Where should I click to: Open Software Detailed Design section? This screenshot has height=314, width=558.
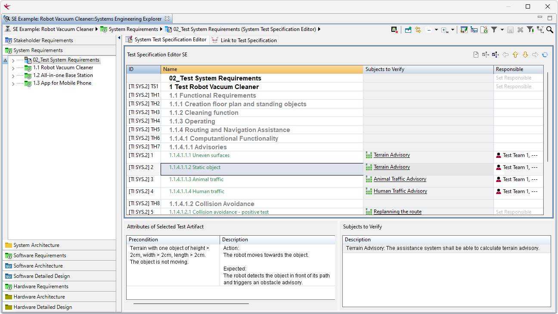(59, 276)
